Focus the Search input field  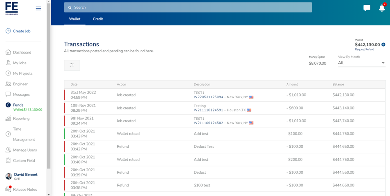click(188, 8)
